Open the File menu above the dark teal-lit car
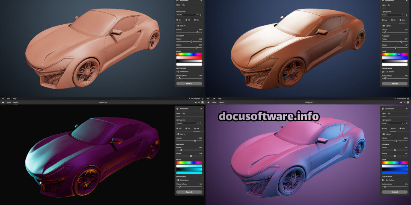This screenshot has width=411, height=205. pos(3,99)
